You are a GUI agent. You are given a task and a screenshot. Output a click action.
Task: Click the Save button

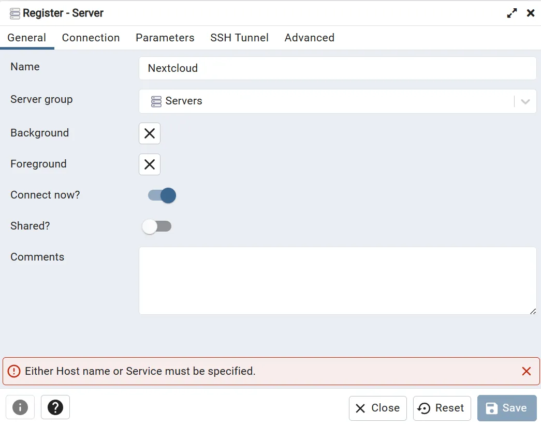507,408
